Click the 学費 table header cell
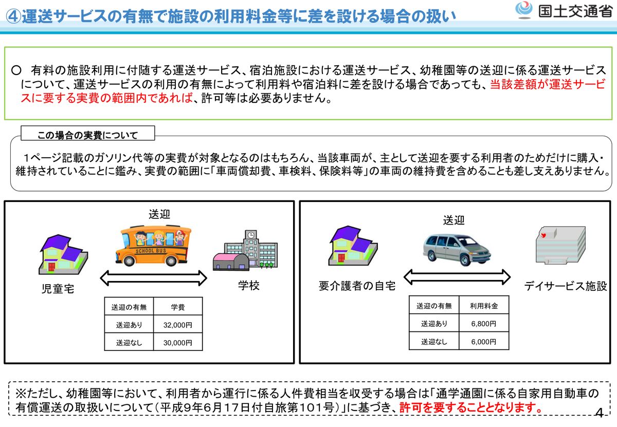This screenshot has height=427, width=617. pos(178,307)
